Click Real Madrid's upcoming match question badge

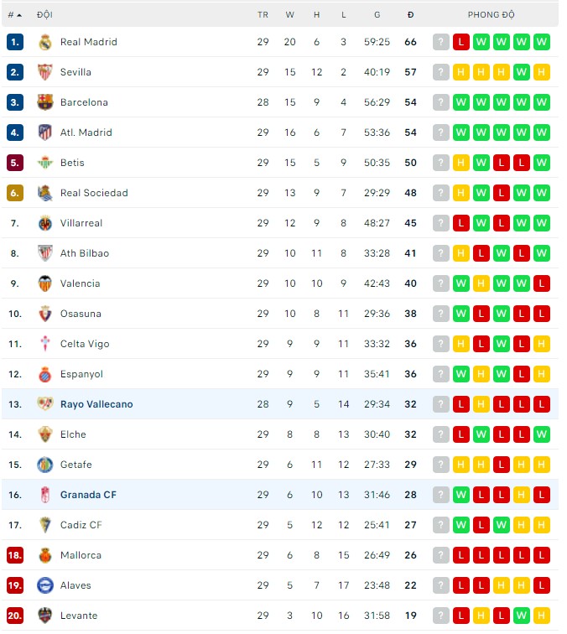coord(441,42)
